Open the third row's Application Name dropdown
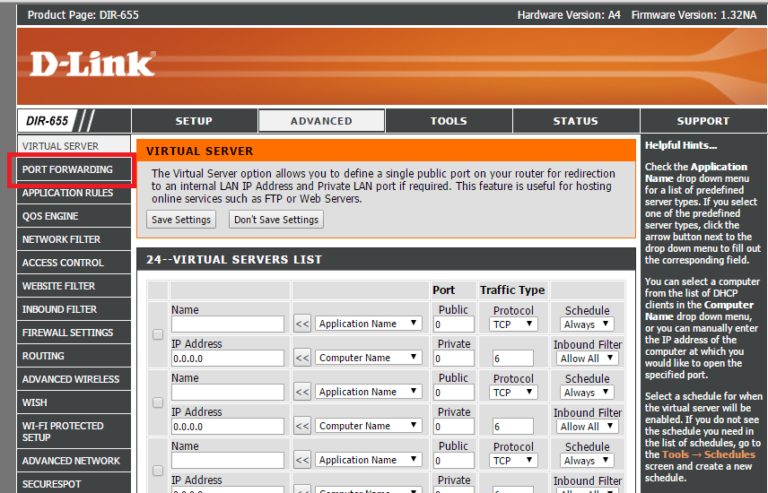768x493 pixels. point(369,460)
